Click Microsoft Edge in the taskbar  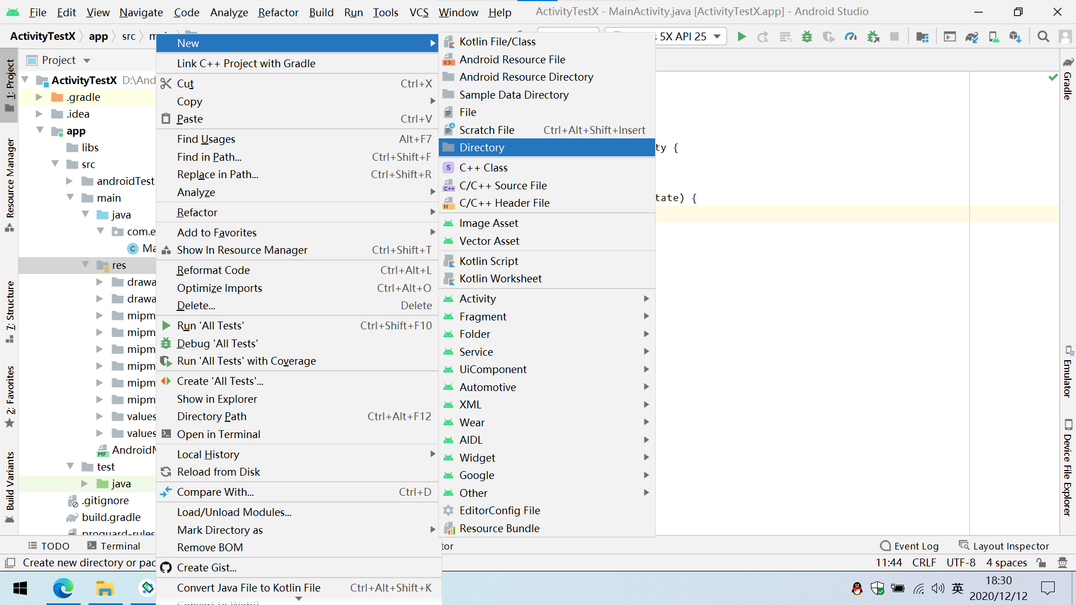click(63, 588)
